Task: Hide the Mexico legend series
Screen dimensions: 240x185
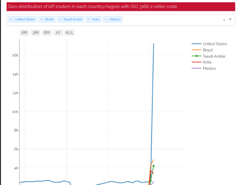Action: click(x=209, y=68)
